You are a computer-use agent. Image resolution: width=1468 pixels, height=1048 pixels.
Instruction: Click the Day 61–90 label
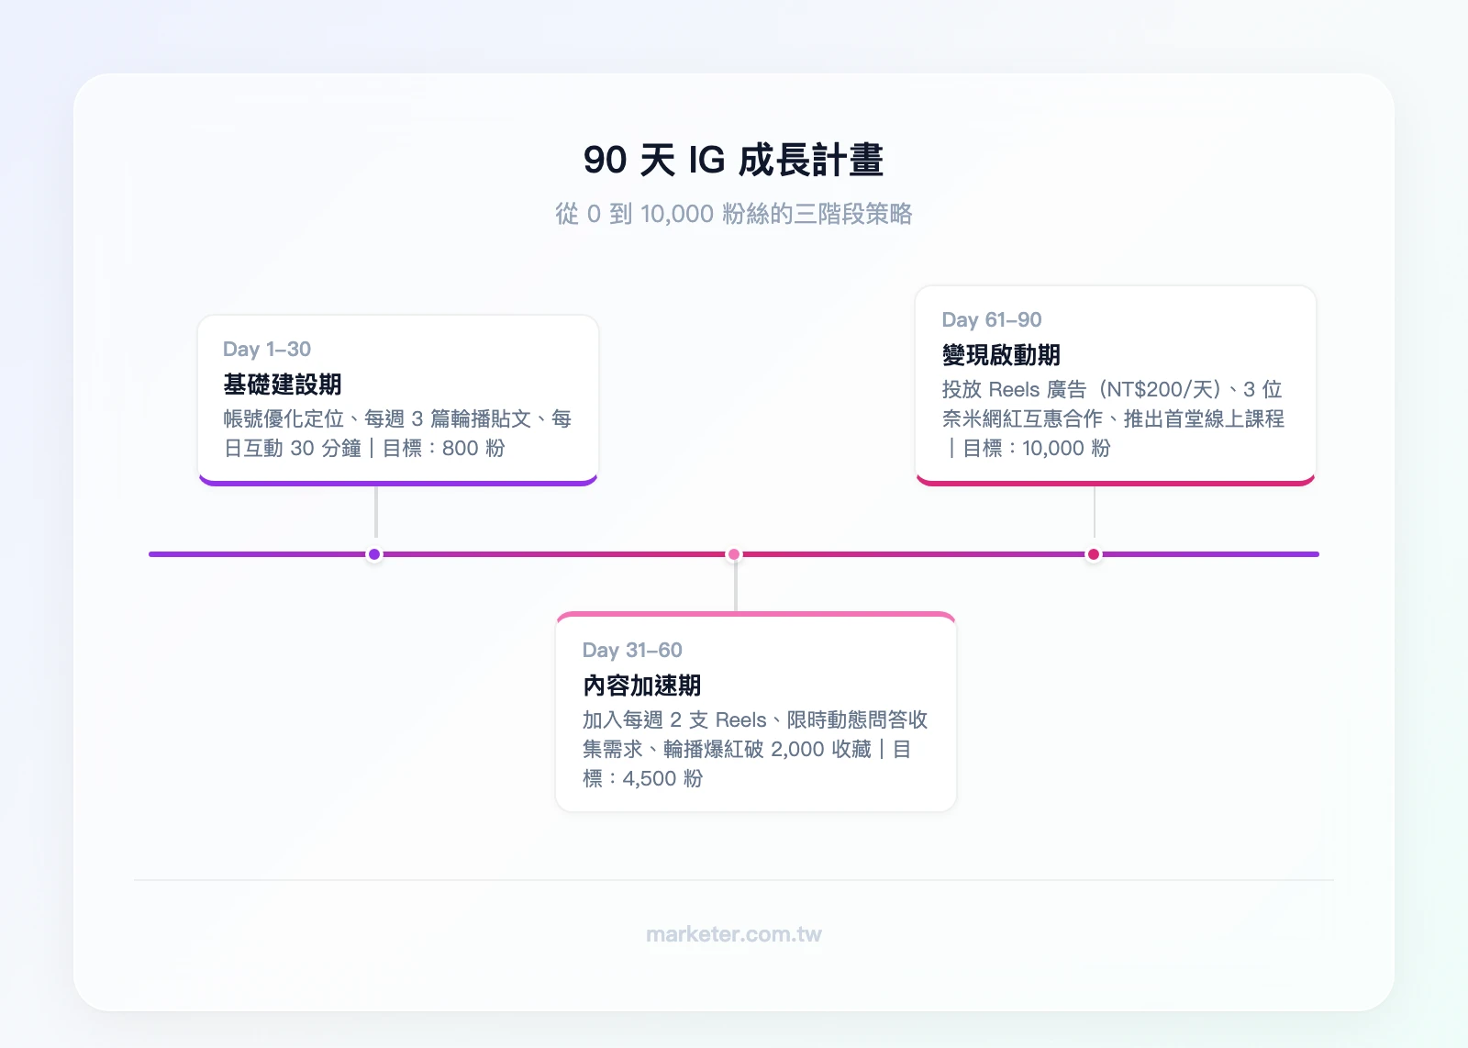(x=992, y=319)
